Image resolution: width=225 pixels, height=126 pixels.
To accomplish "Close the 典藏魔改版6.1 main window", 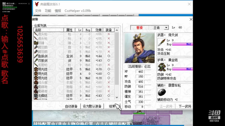I will click(x=189, y=4).
